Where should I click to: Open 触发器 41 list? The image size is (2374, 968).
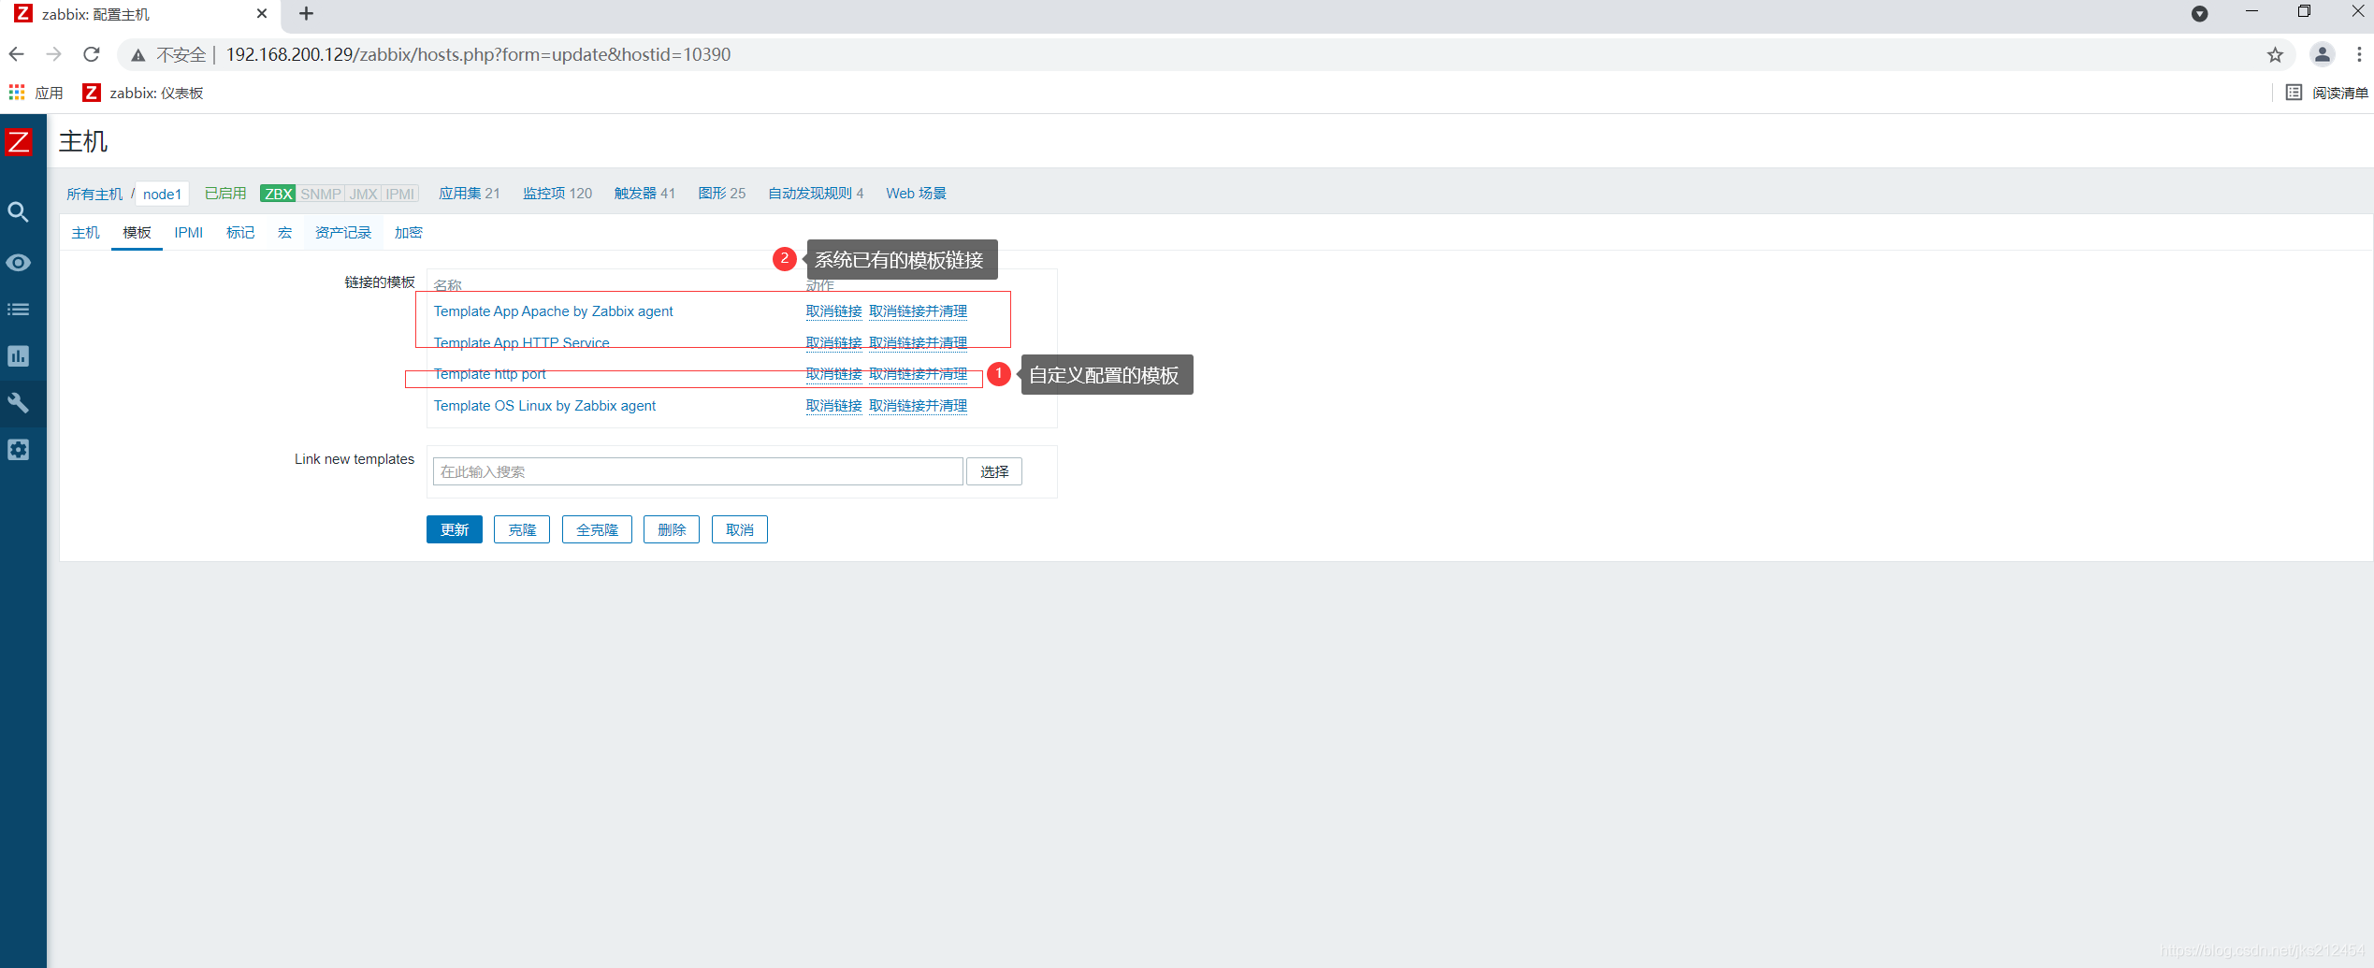pyautogui.click(x=644, y=194)
